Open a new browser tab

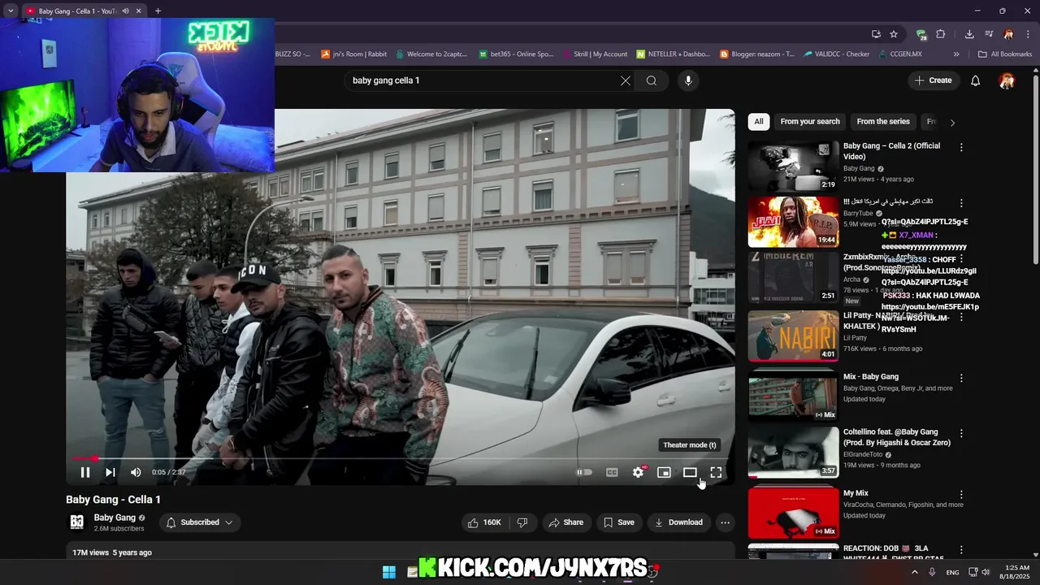point(158,11)
